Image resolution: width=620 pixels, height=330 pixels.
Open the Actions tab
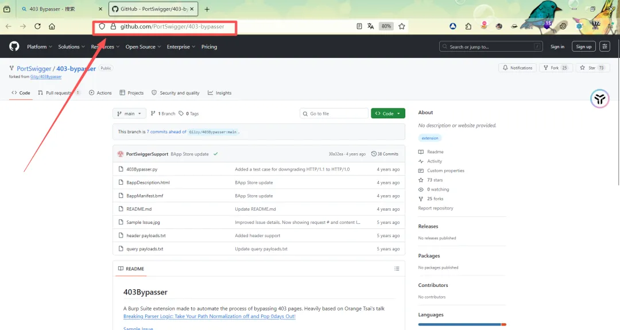pyautogui.click(x=100, y=93)
